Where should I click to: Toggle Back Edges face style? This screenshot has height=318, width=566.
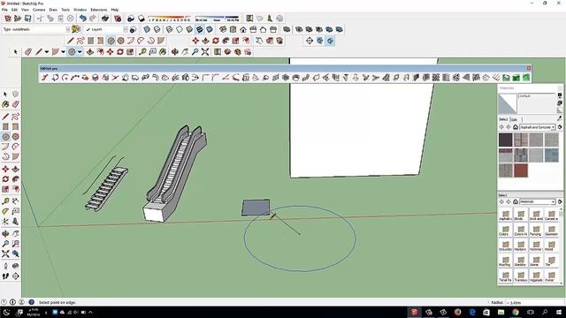pyautogui.click(x=157, y=29)
